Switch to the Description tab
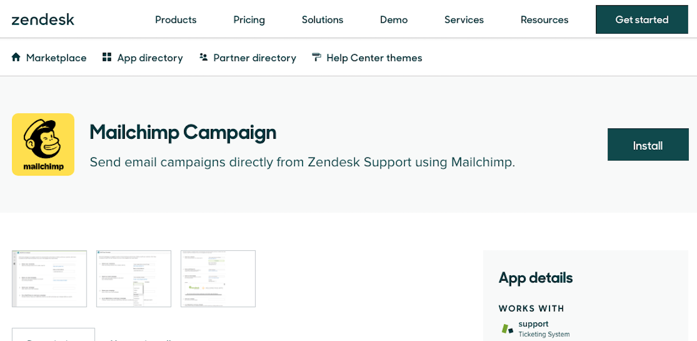The width and height of the screenshot is (697, 341). (x=53, y=338)
